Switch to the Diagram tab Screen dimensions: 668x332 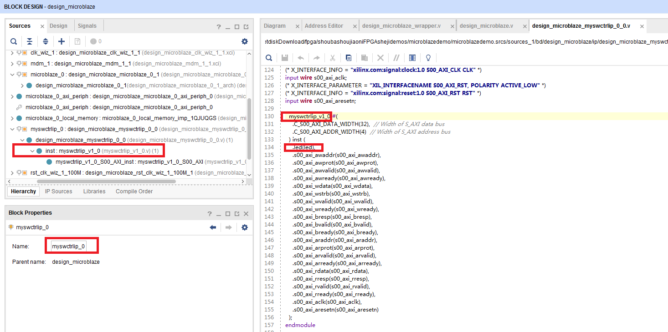[275, 26]
